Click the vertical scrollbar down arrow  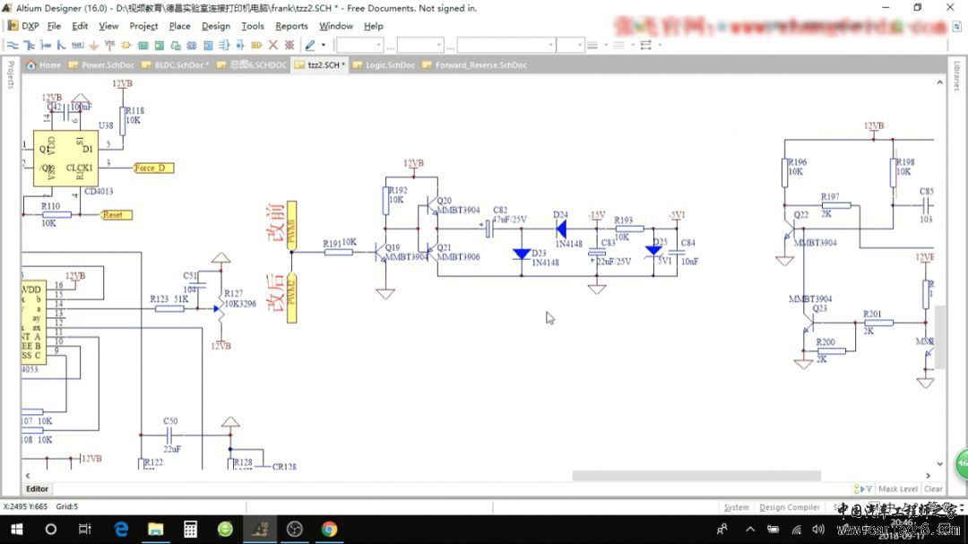point(940,463)
